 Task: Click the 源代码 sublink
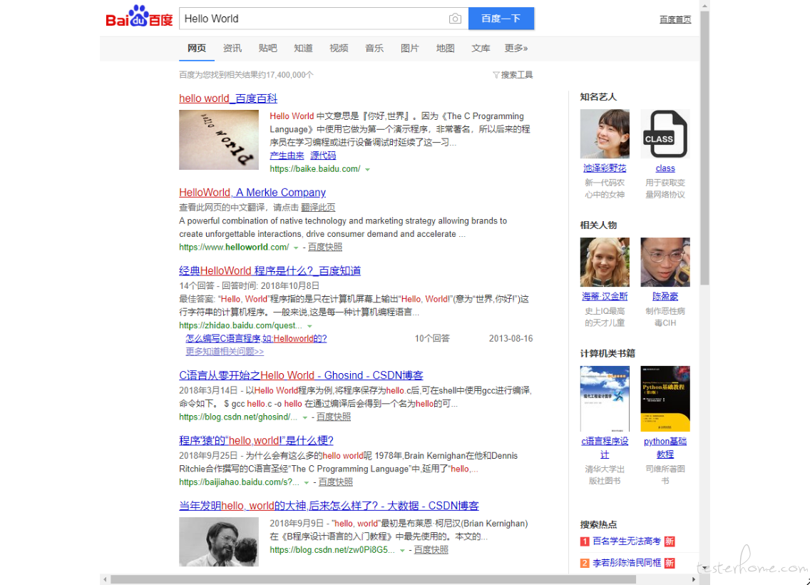323,156
